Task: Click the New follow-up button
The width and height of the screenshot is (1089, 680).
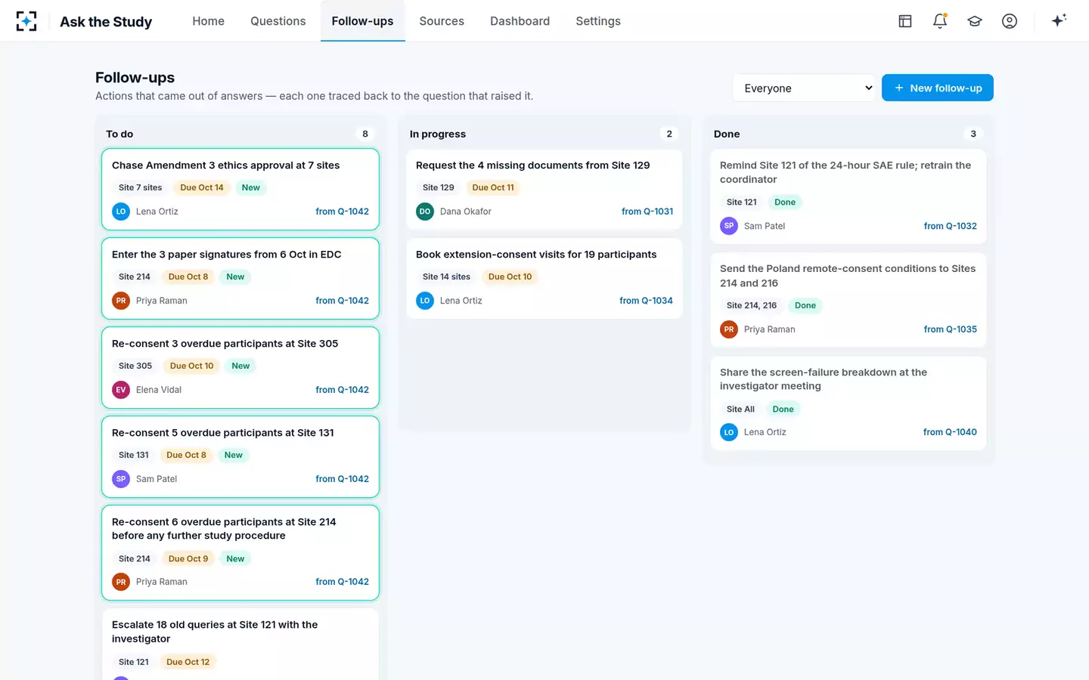Action: (x=938, y=88)
